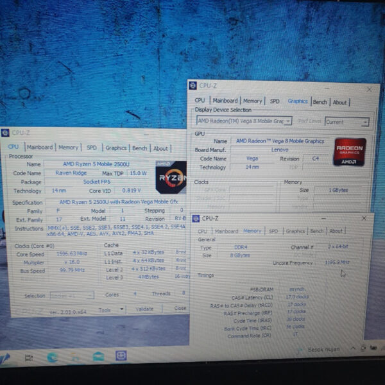Screen dimensions: 385x385
Task: Minimize the CPU-Z Memory window
Action: tap(323, 218)
